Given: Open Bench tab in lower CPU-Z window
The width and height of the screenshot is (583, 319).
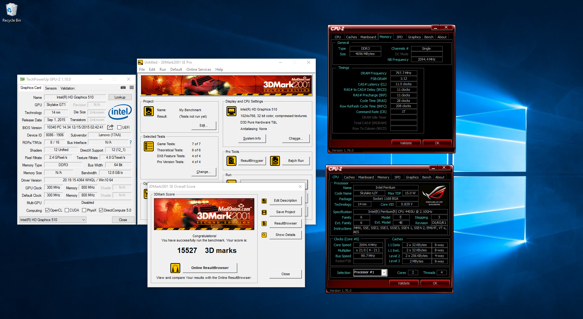Looking at the screenshot, I should 427,177.
